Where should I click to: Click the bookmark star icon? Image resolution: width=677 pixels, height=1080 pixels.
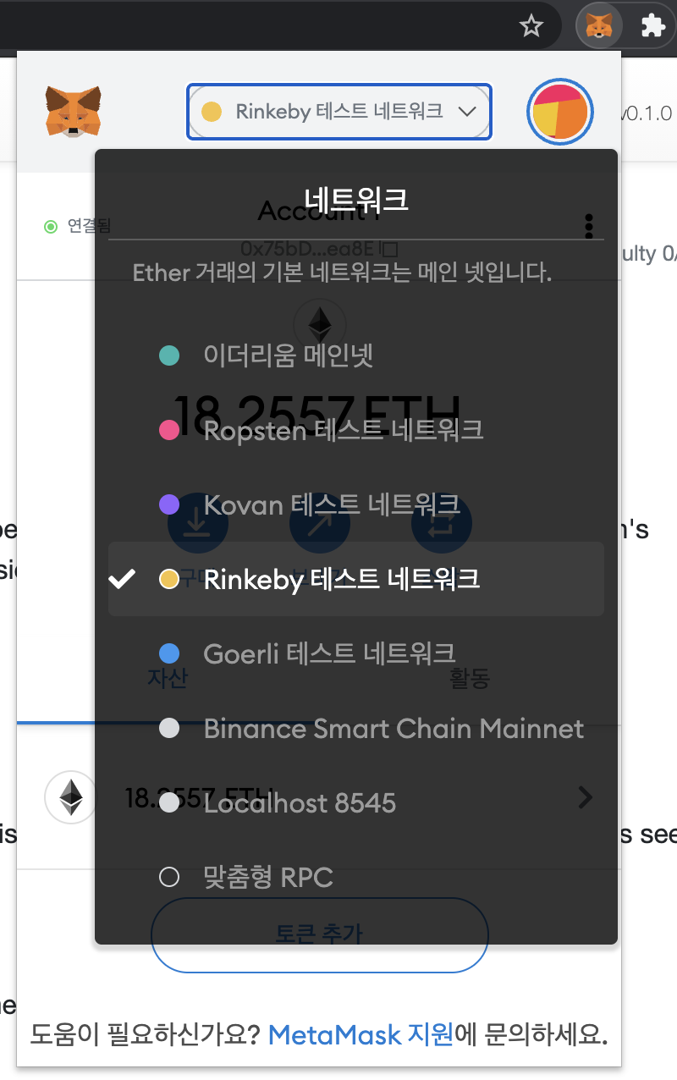tap(531, 25)
